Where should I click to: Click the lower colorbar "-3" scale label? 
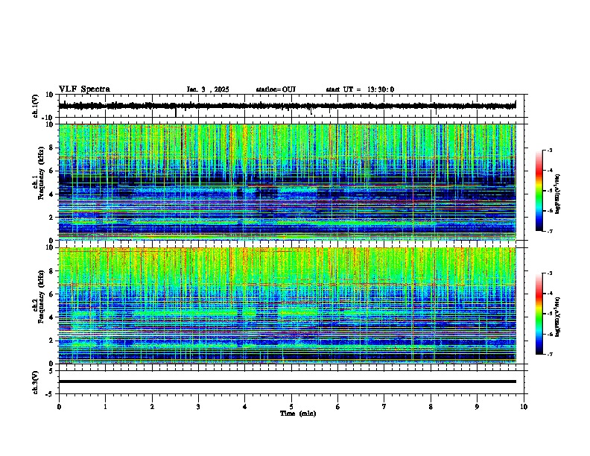549,273
